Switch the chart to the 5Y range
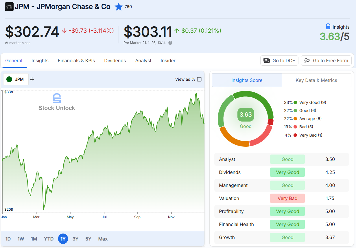 (89, 239)
